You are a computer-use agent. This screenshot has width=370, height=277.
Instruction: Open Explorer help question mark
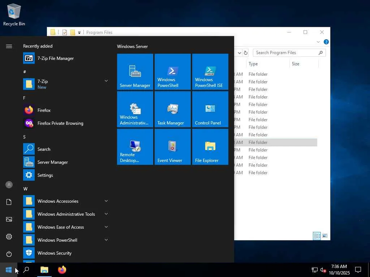[x=326, y=42]
